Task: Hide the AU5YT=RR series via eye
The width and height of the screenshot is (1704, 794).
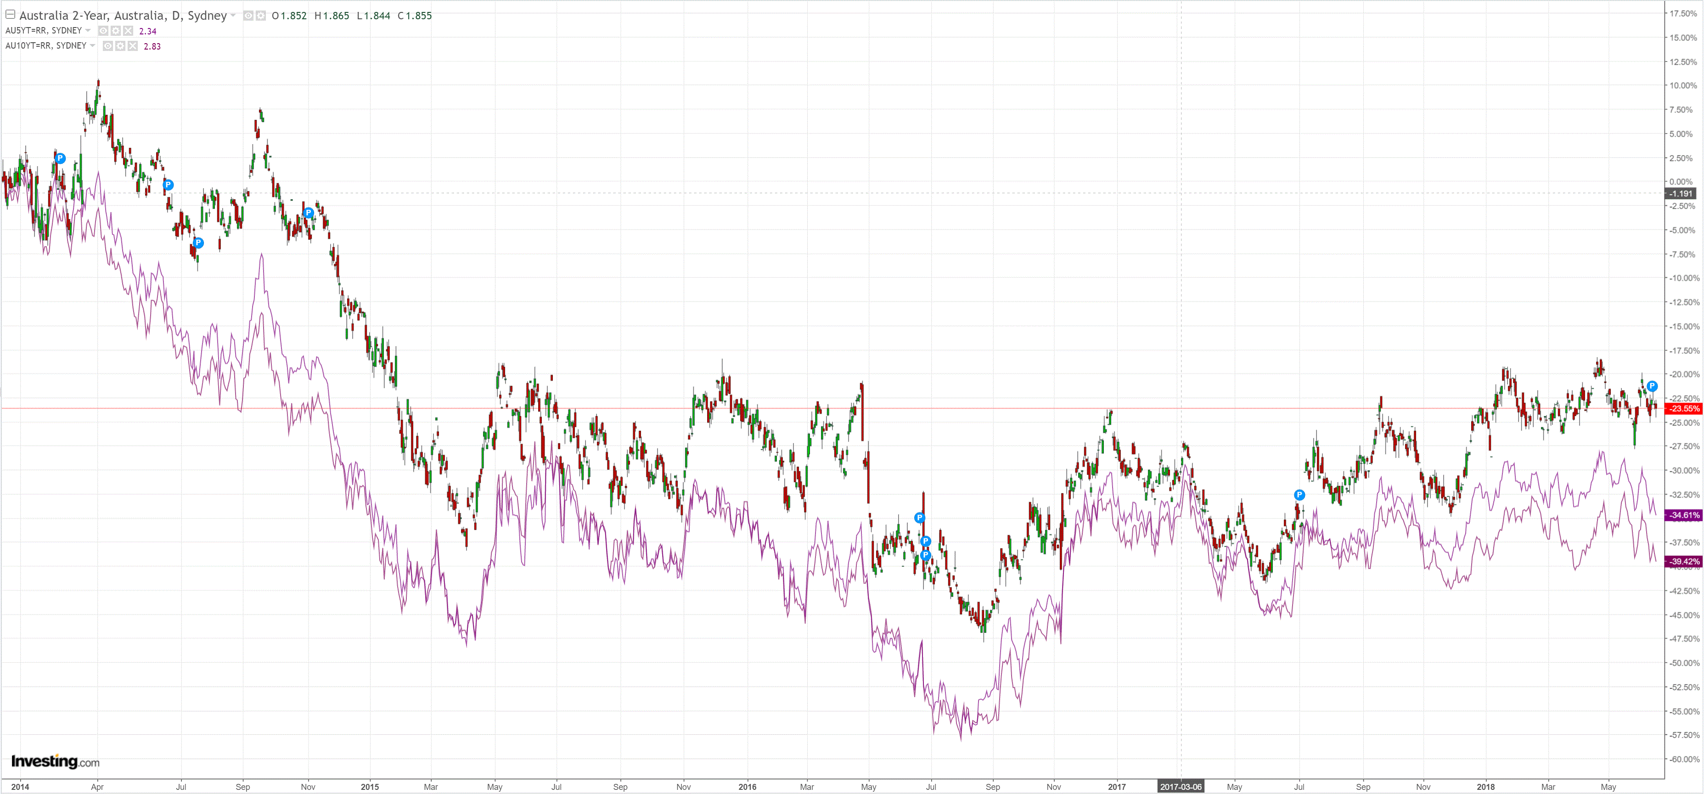Action: 103,30
